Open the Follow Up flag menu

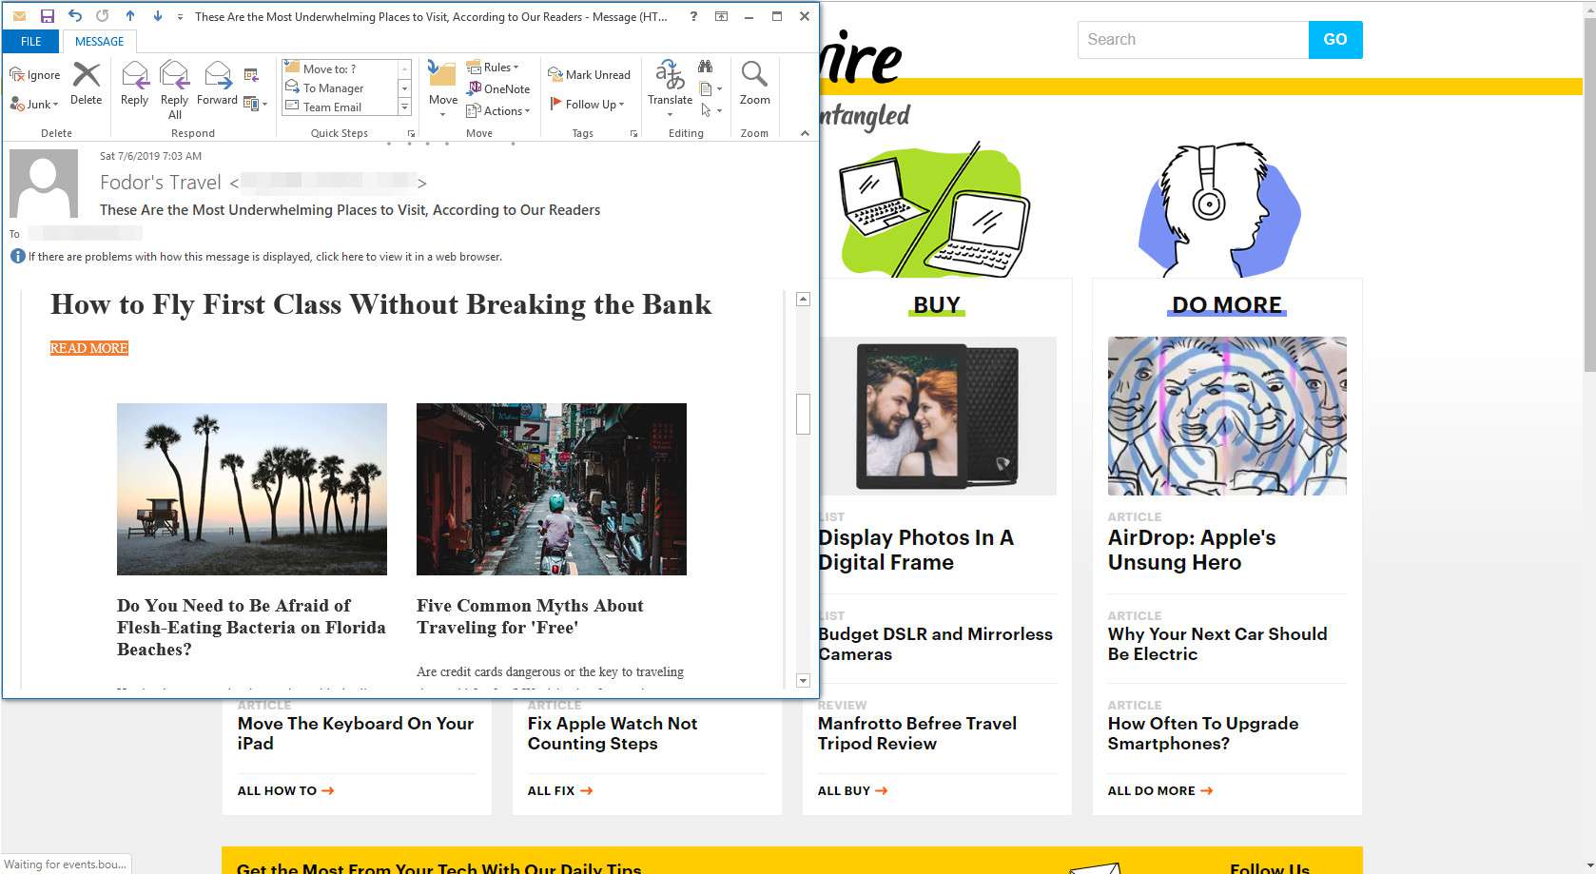click(587, 105)
